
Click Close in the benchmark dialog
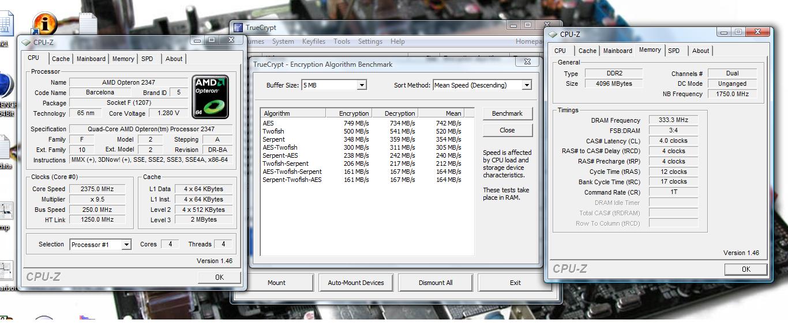[x=507, y=130]
